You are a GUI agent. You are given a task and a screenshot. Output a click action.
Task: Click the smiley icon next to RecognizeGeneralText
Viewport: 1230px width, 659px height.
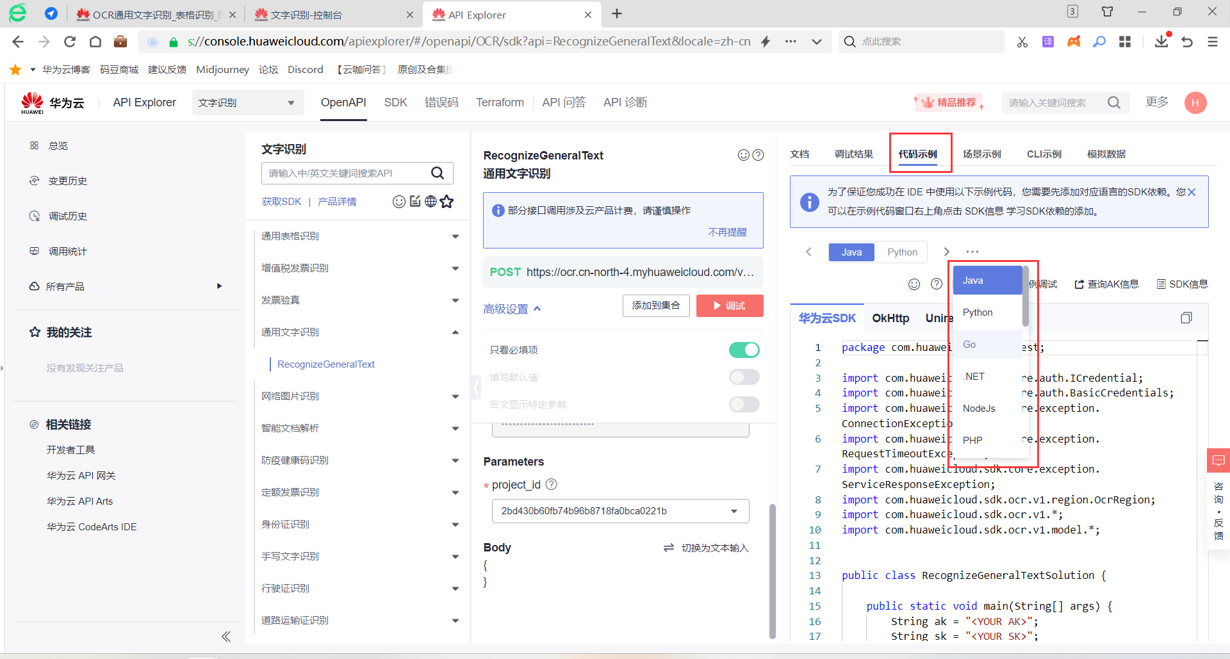click(x=744, y=155)
